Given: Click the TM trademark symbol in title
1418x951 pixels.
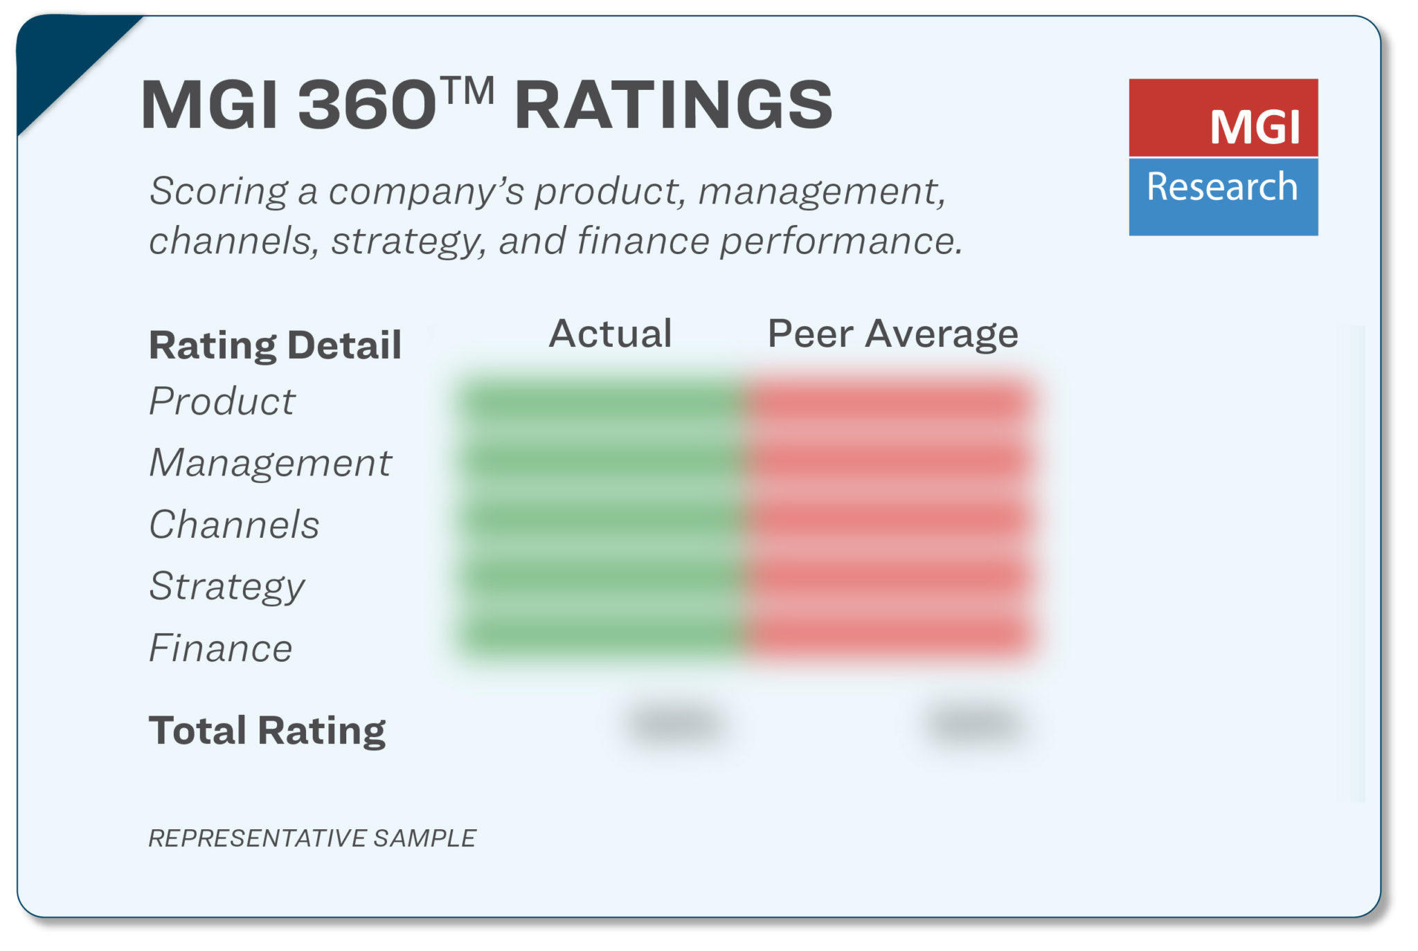Looking at the screenshot, I should tap(468, 91).
